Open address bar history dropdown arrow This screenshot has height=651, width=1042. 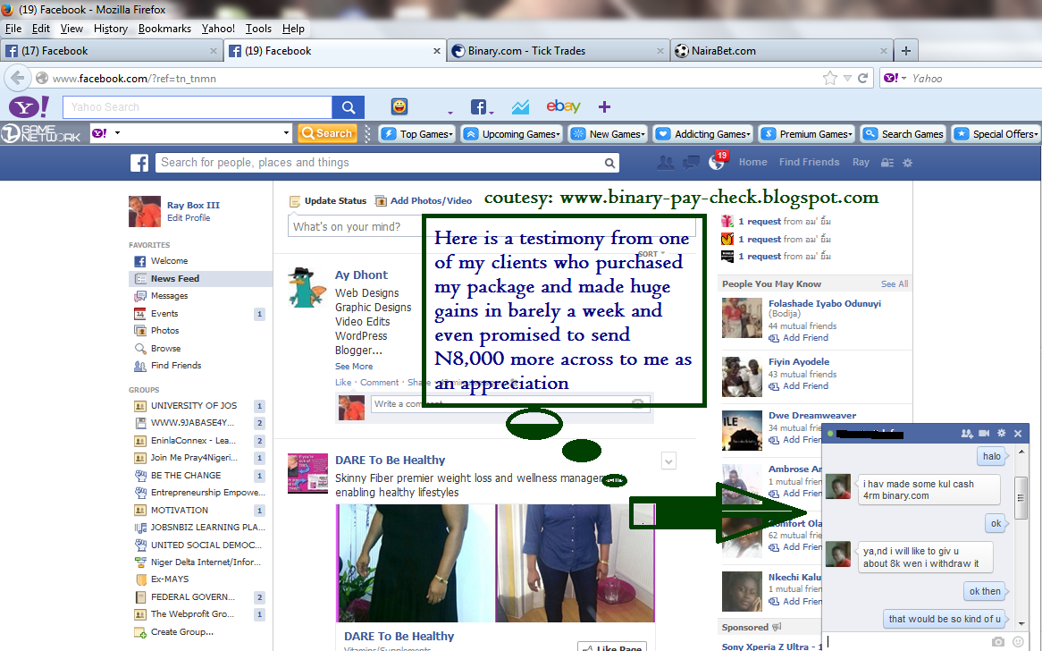coord(847,79)
